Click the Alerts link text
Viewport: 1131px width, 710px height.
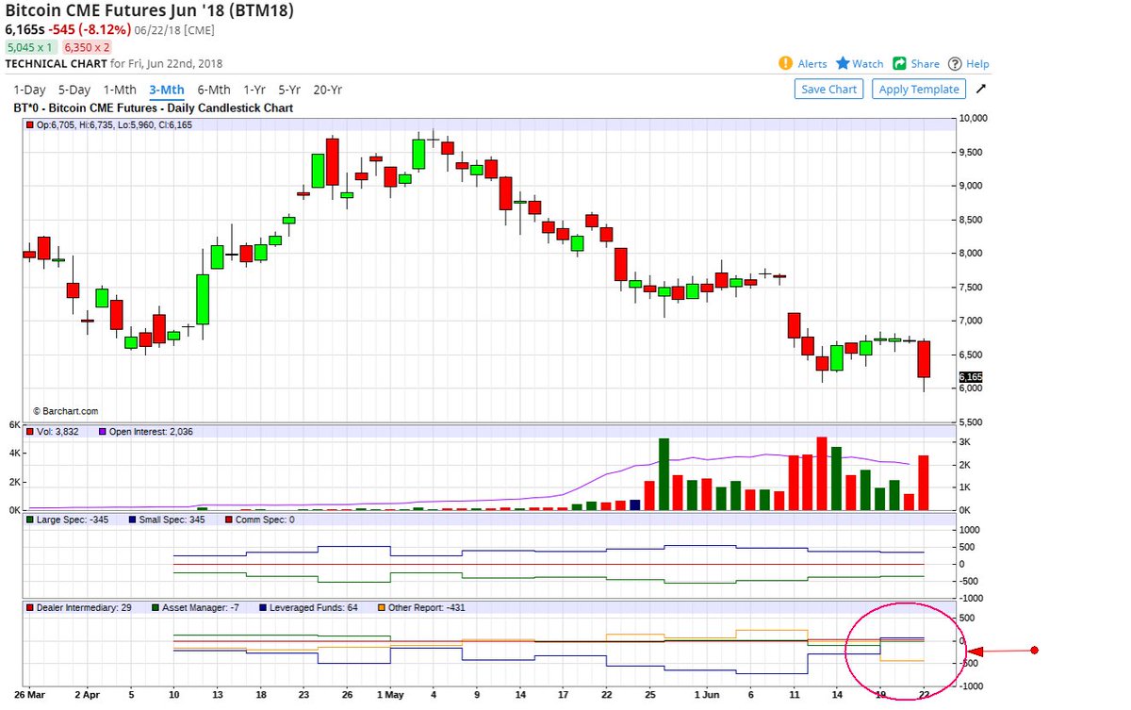812,64
